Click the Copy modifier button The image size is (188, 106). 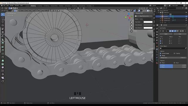pos(180,34)
